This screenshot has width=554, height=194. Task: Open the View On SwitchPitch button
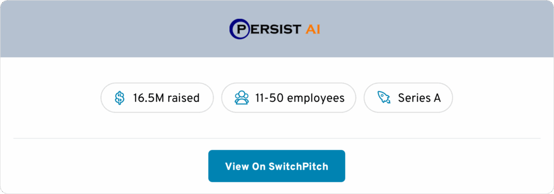click(x=276, y=166)
